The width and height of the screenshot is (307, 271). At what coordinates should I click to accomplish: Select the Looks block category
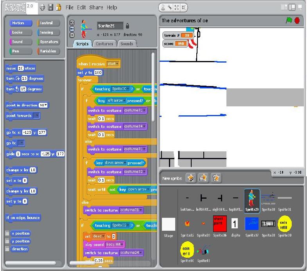(21, 32)
